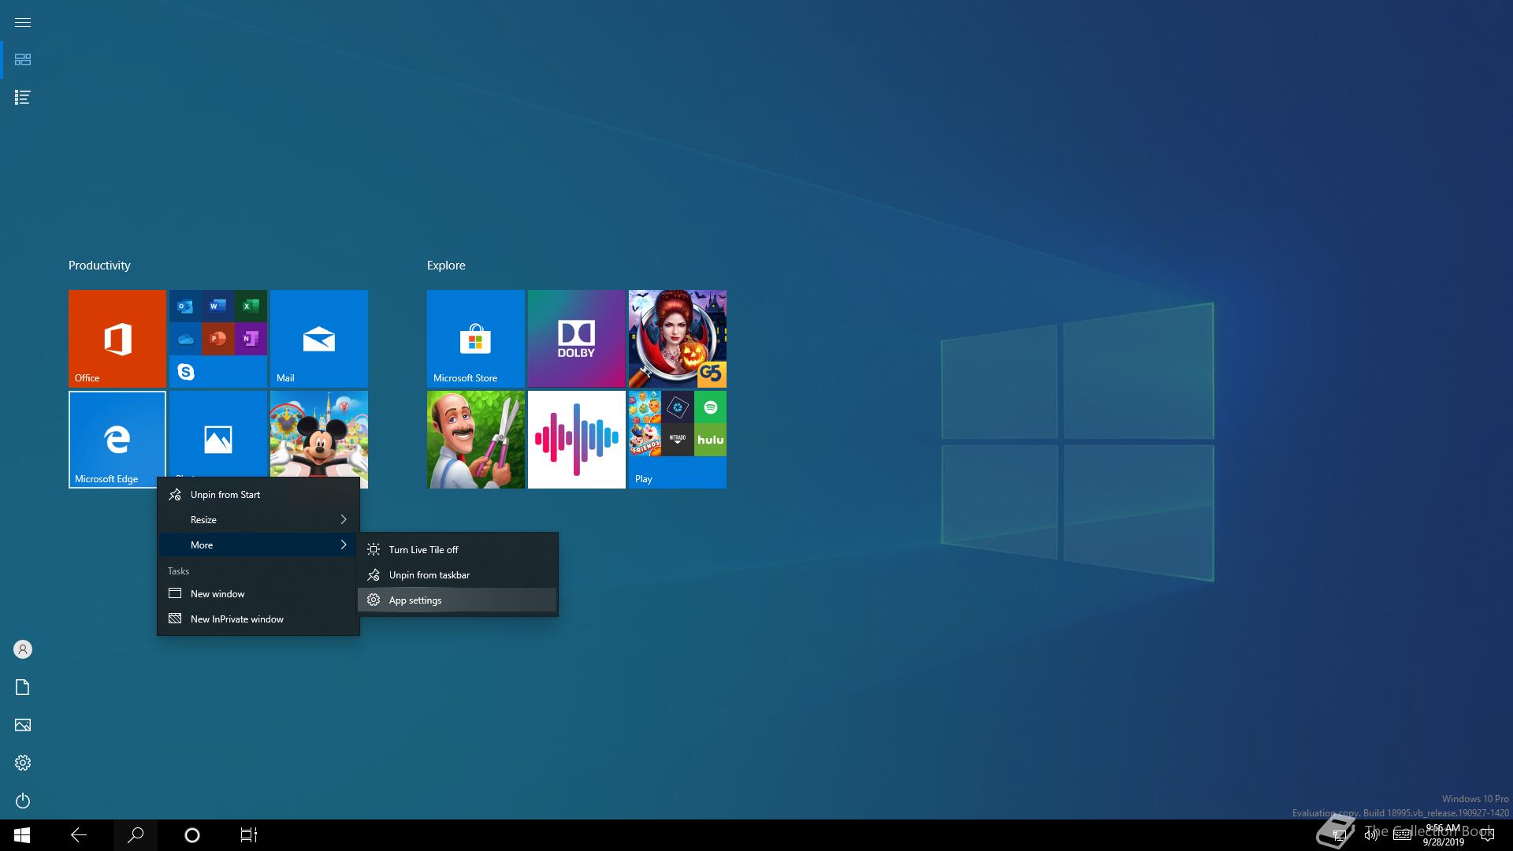This screenshot has height=851, width=1513.
Task: Open network status tray icon
Action: coord(1339,835)
